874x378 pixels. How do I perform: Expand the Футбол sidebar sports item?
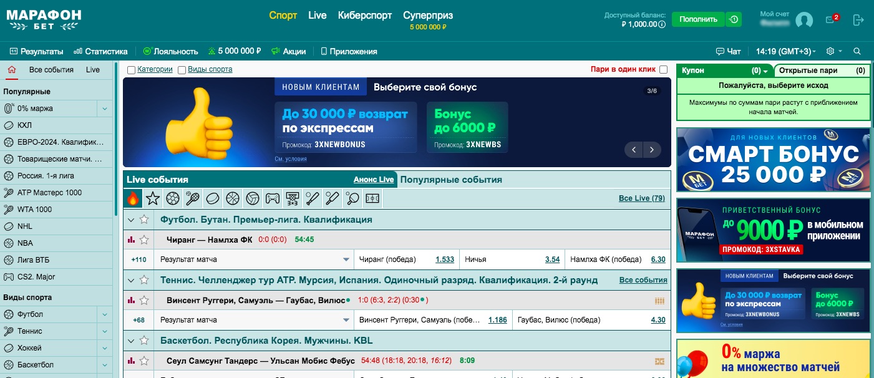[x=104, y=314]
